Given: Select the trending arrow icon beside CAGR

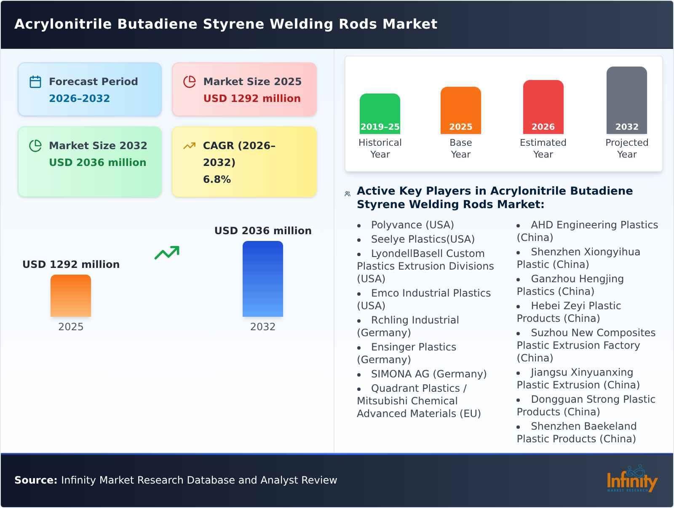Looking at the screenshot, I should click(x=190, y=145).
